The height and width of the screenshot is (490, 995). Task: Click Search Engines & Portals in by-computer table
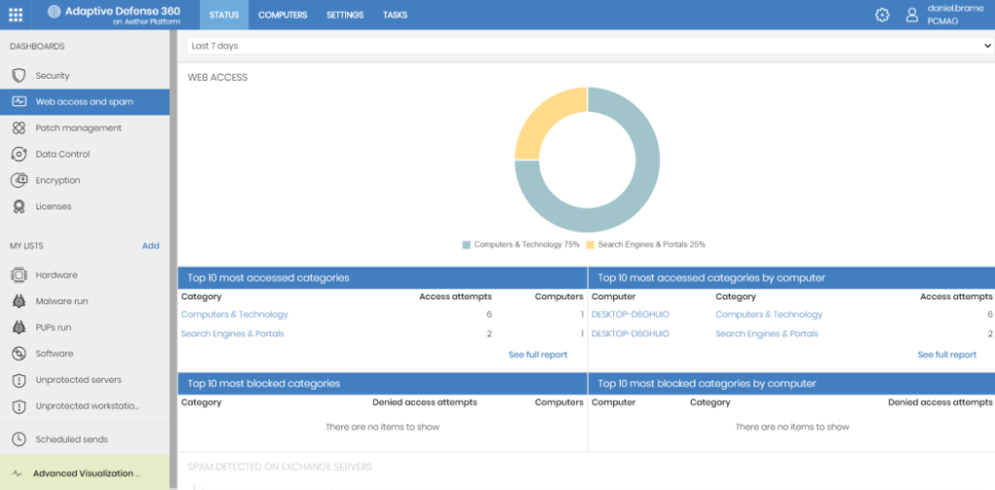[x=767, y=333]
